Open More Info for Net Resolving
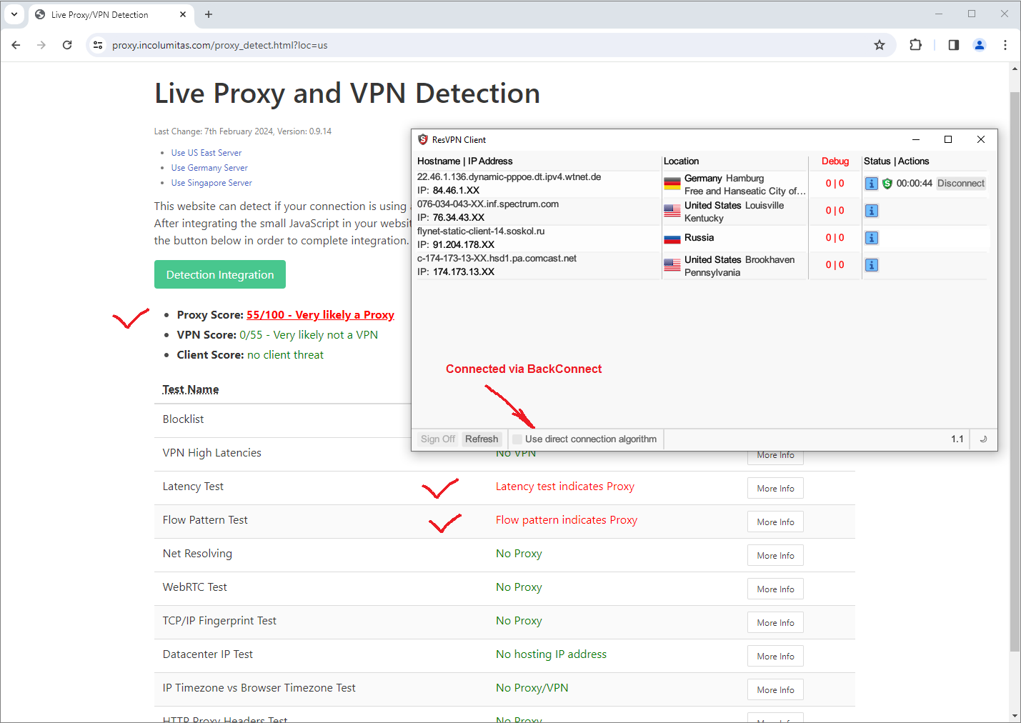Image resolution: width=1021 pixels, height=723 pixels. click(x=775, y=556)
